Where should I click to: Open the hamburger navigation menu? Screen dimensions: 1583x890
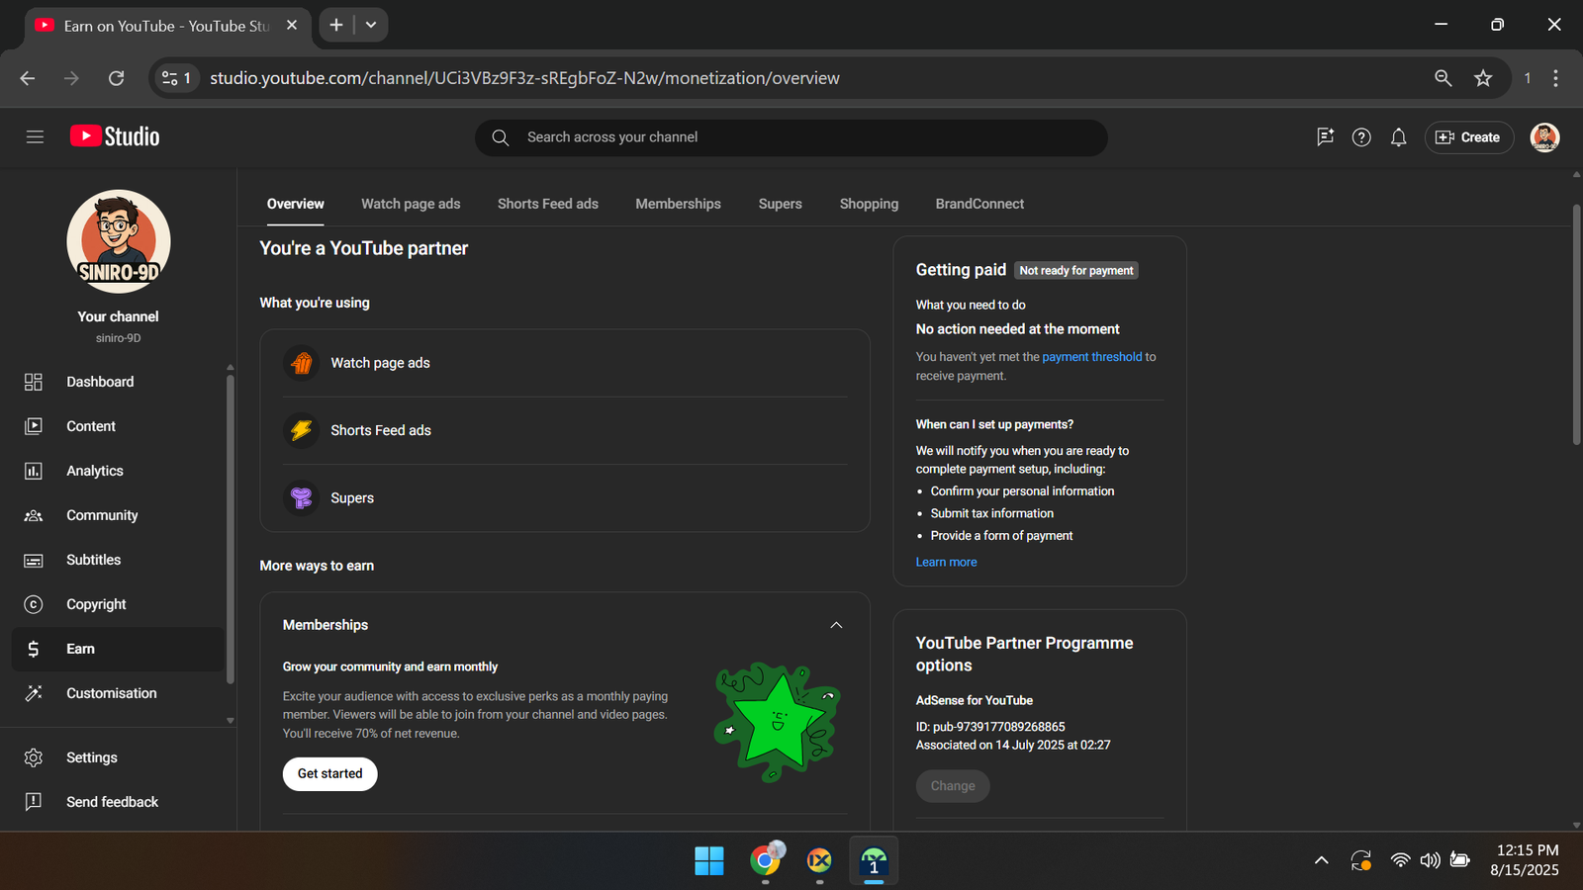[35, 137]
